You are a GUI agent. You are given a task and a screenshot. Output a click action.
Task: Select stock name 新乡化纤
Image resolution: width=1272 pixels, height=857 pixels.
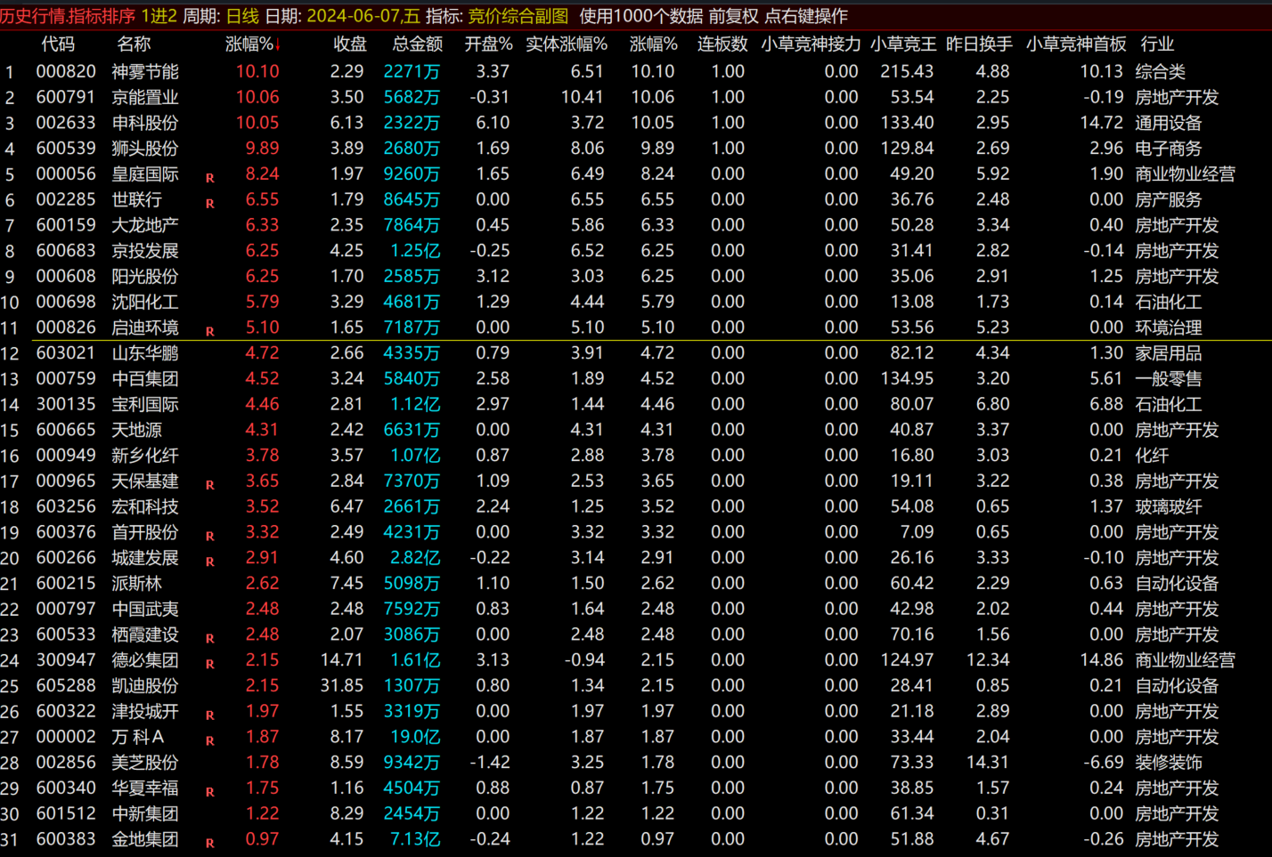click(145, 456)
